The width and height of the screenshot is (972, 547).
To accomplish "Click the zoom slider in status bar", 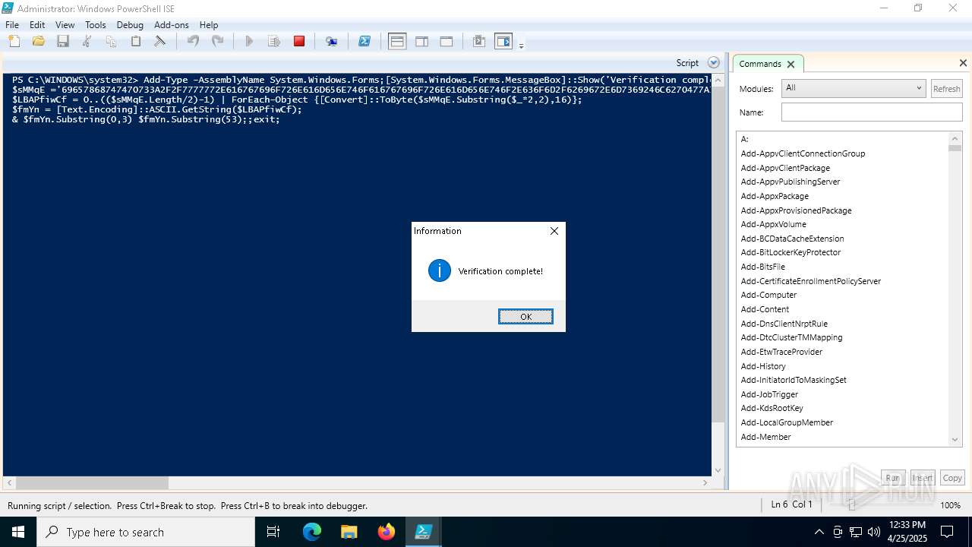I will [x=851, y=505].
